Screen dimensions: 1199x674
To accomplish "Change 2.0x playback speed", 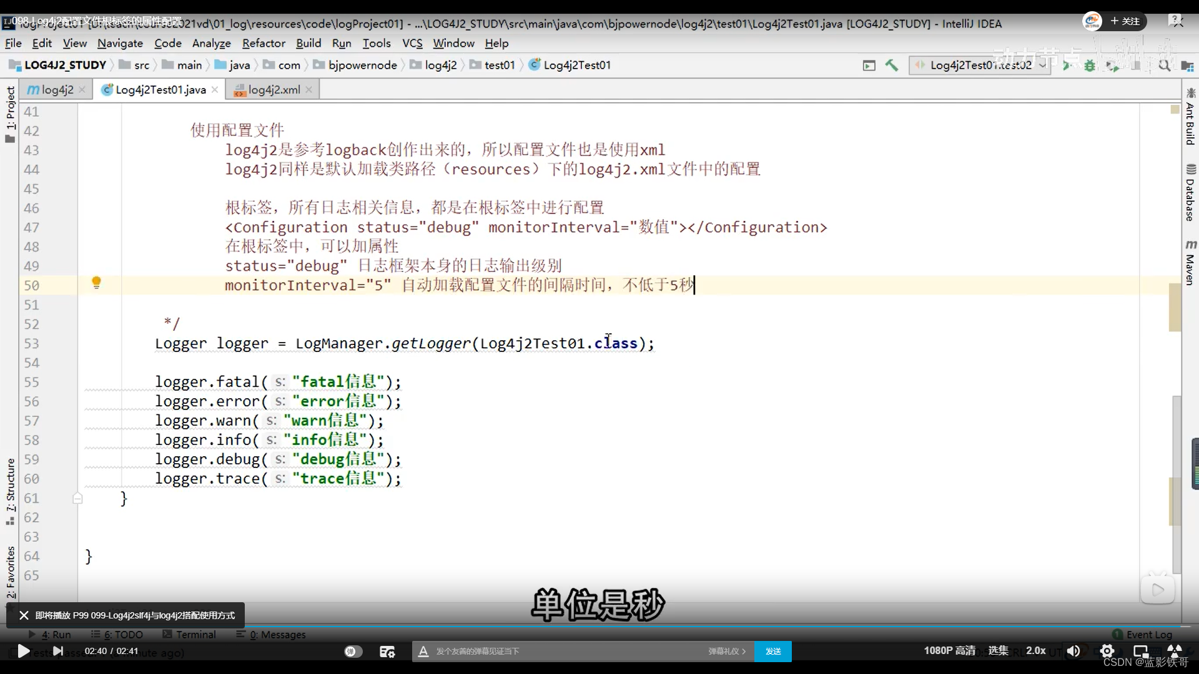I will tap(1036, 650).
